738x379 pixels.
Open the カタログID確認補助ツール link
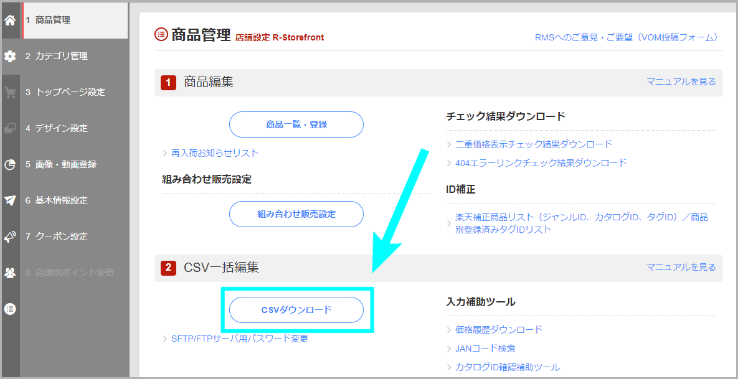tap(508, 367)
